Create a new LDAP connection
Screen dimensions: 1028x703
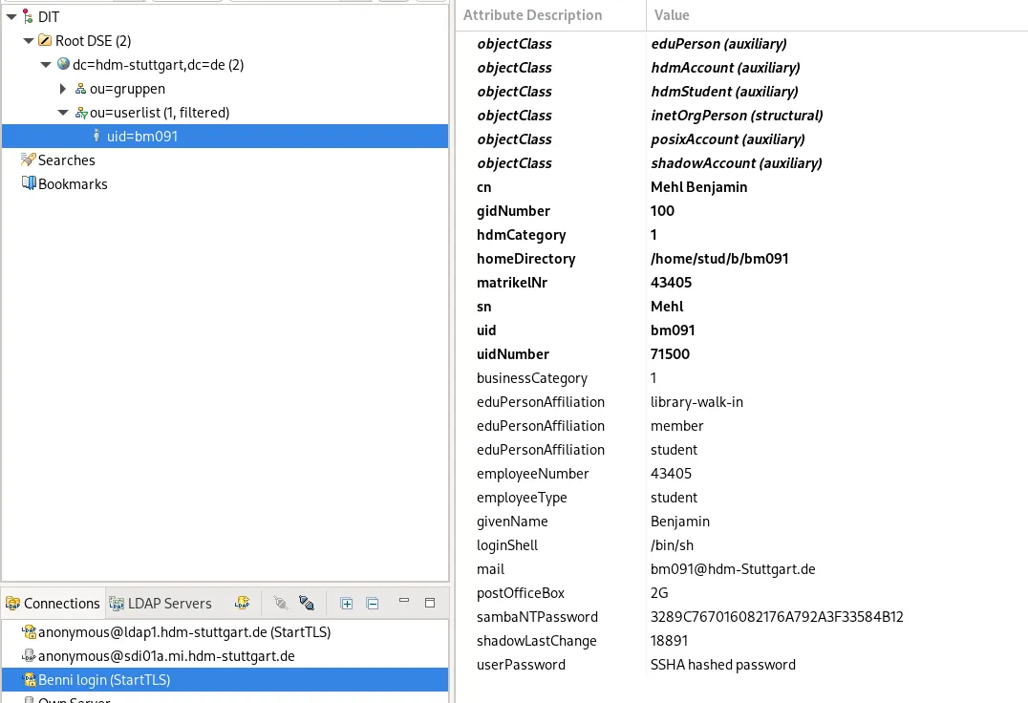242,603
